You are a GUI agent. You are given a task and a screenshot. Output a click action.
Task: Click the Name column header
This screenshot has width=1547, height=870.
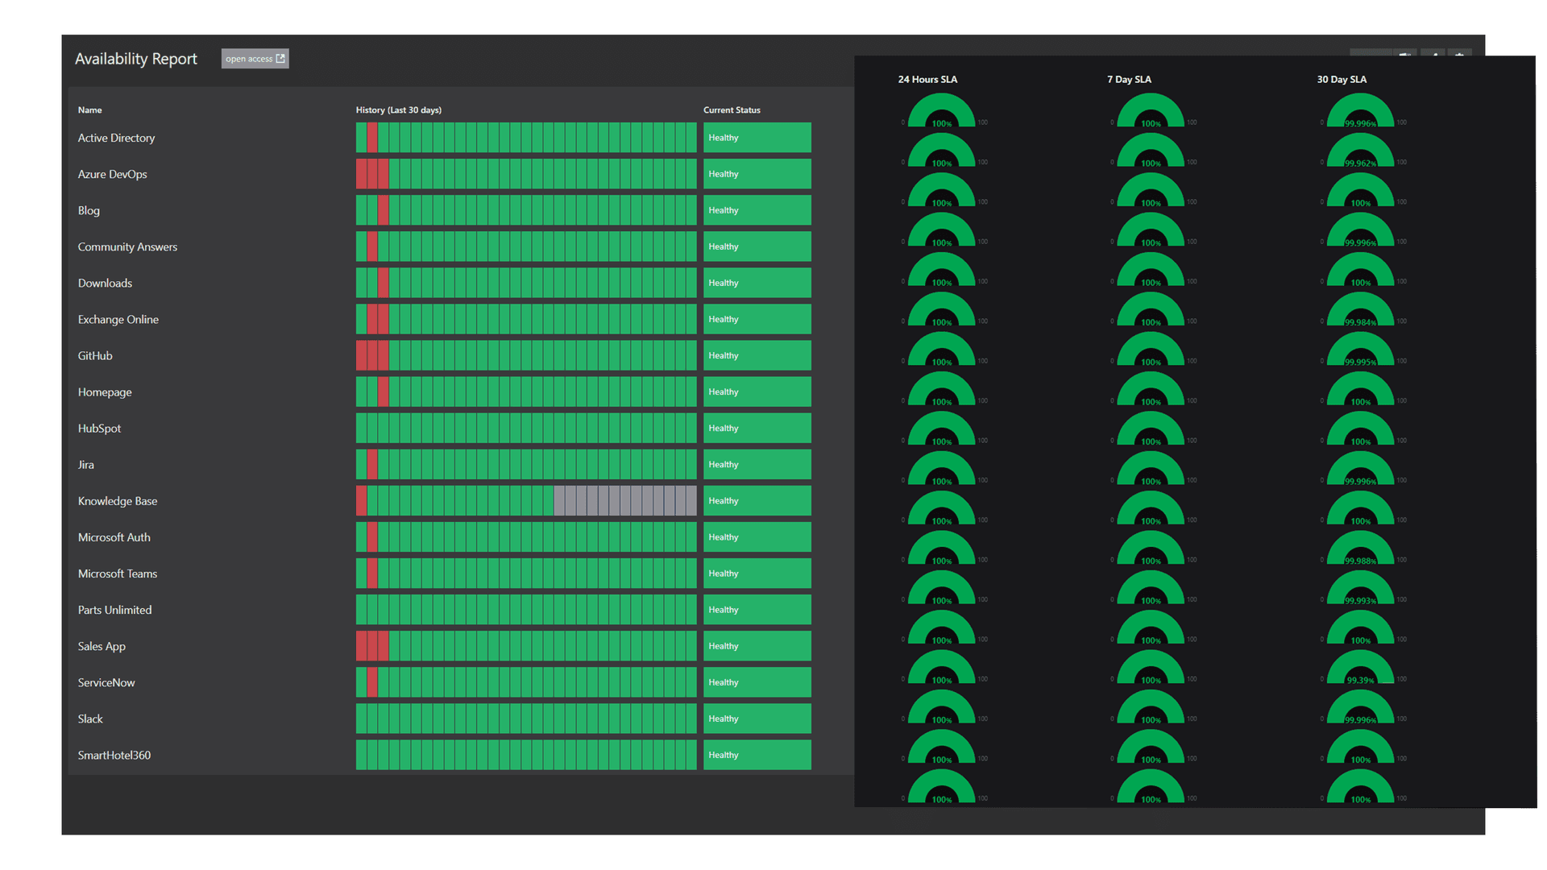click(x=89, y=110)
